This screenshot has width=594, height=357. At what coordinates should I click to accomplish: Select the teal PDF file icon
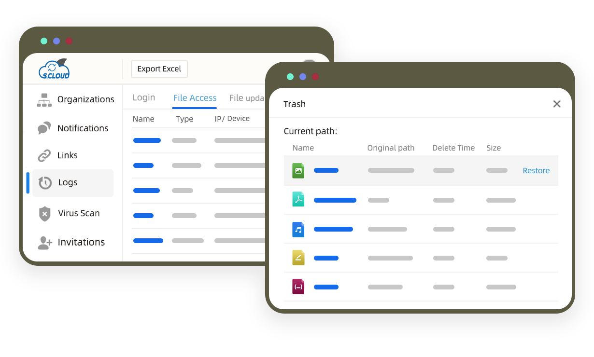tap(298, 200)
